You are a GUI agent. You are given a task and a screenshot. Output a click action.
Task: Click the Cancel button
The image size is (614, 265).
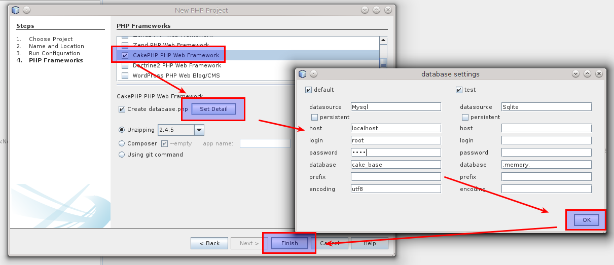click(330, 243)
